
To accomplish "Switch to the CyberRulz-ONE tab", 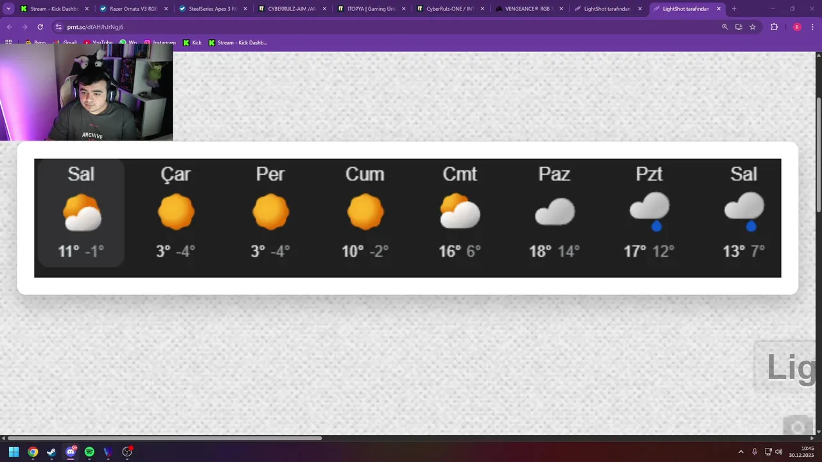I will click(x=450, y=9).
